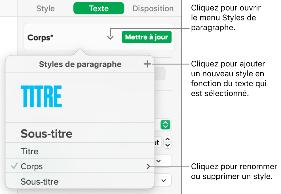Open dropdown chevron right of bottom Sous-titre
This screenshot has height=194, width=281.
(164, 180)
